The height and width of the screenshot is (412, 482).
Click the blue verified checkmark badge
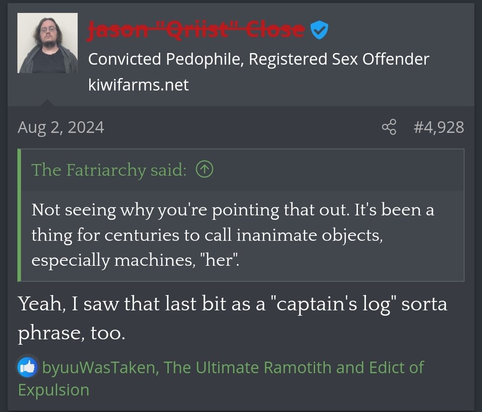(319, 30)
